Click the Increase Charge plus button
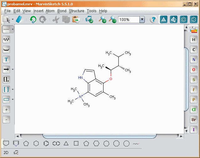 point(6,110)
